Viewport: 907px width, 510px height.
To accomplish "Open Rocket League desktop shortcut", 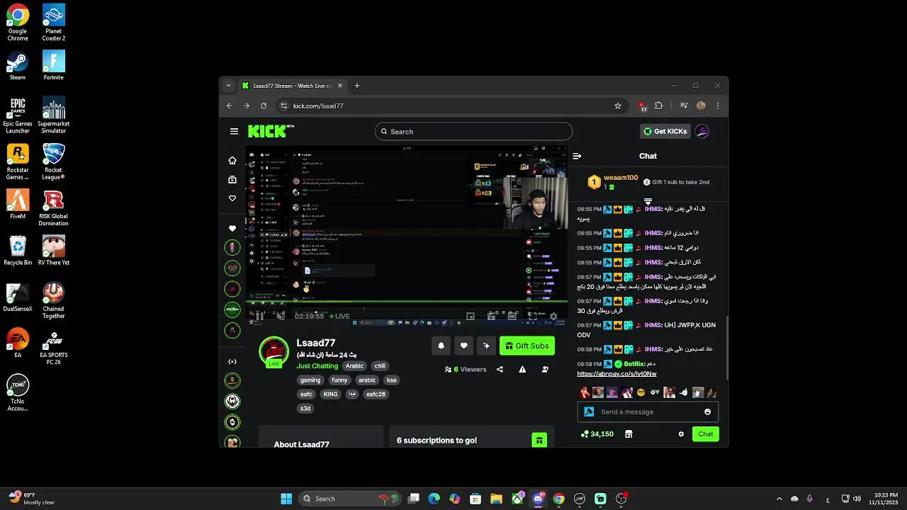I will coord(54,161).
